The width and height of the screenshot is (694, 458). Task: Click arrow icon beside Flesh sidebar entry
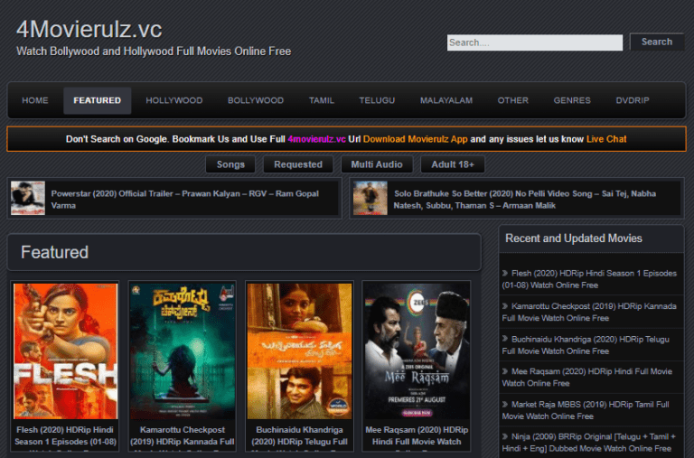(505, 273)
